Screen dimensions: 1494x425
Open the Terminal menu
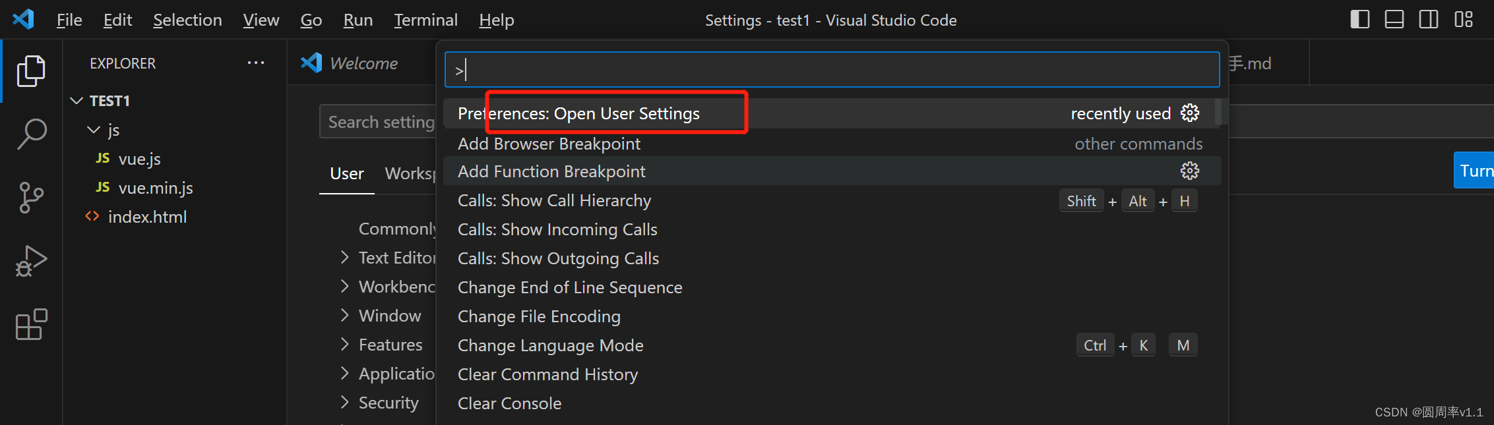pyautogui.click(x=425, y=20)
